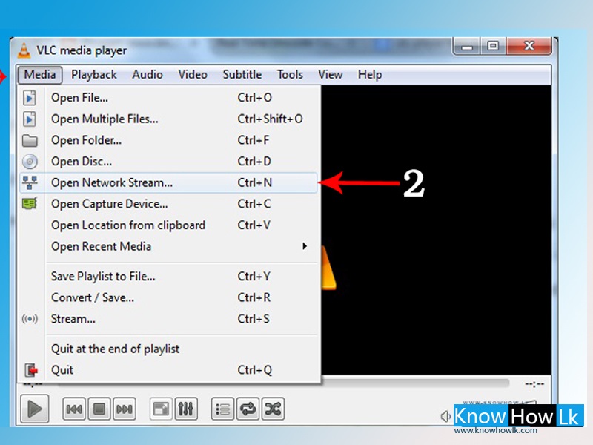
Task: Skip to next media track
Action: (124, 409)
